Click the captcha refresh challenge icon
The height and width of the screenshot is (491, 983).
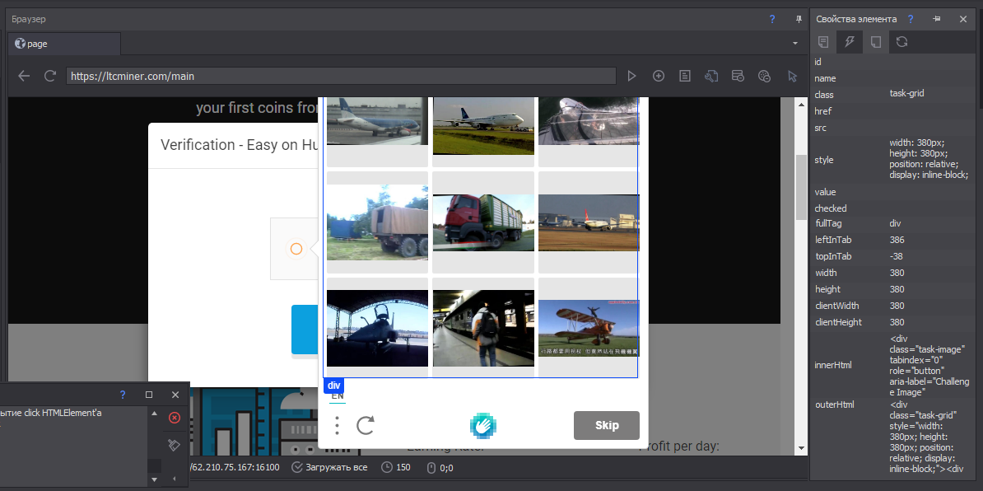(x=366, y=425)
